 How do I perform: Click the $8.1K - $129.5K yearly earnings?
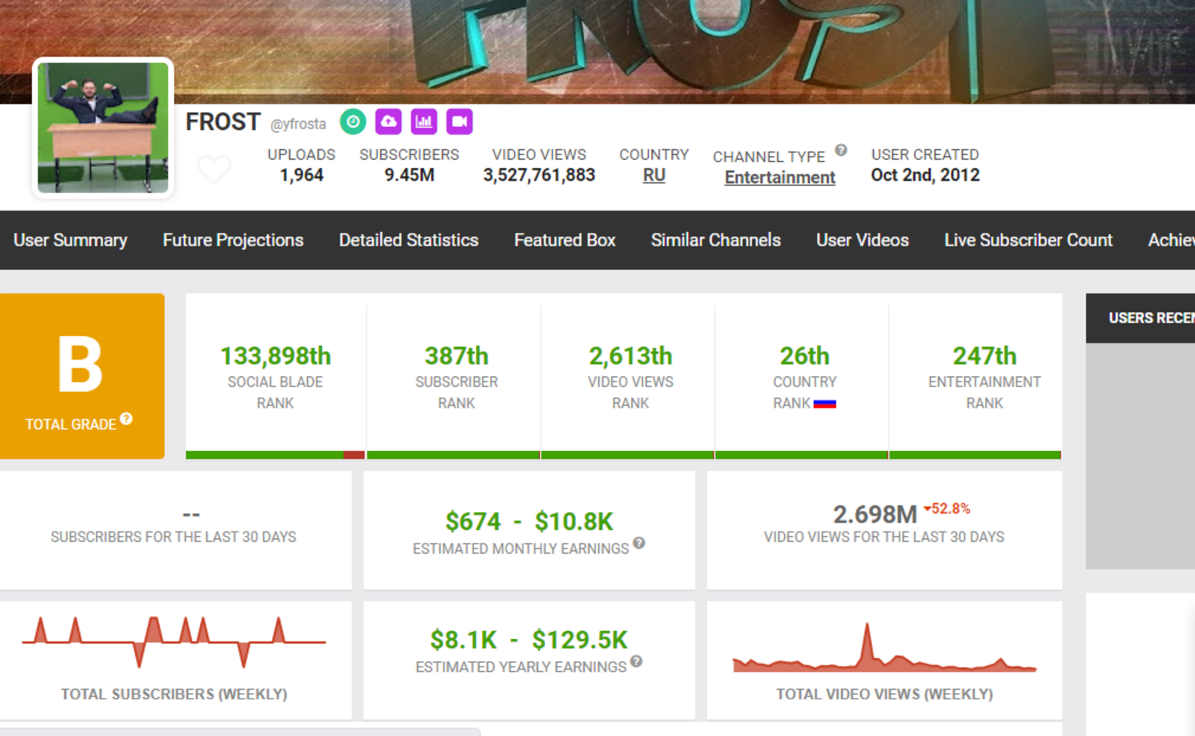click(529, 640)
